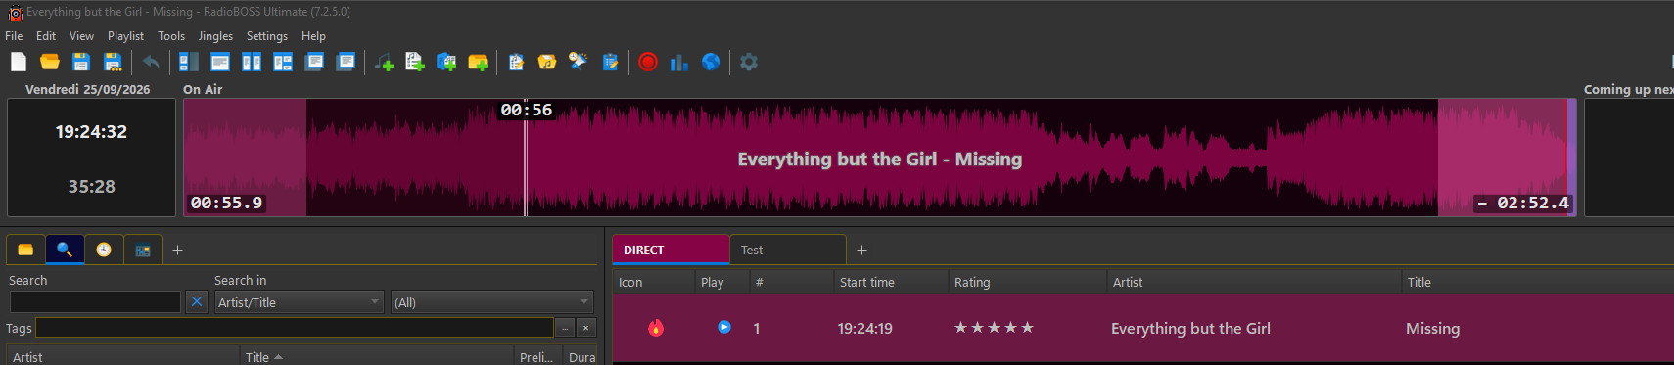Switch to the folder browser tab
1674x365 pixels.
25,250
